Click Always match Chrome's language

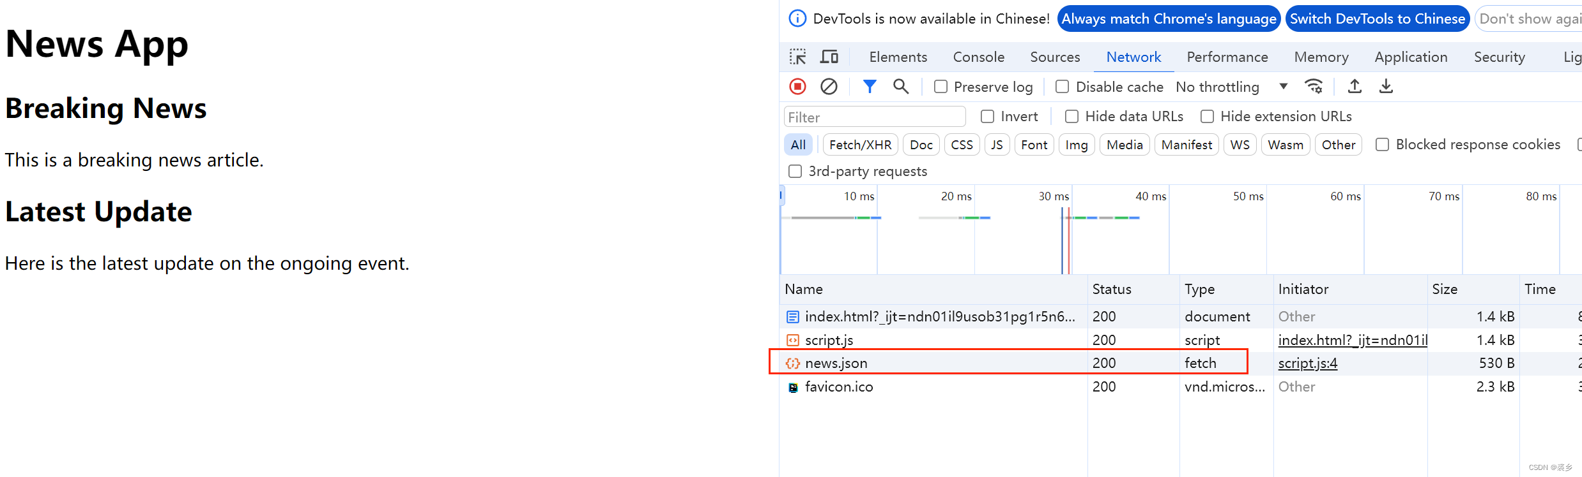(x=1169, y=18)
